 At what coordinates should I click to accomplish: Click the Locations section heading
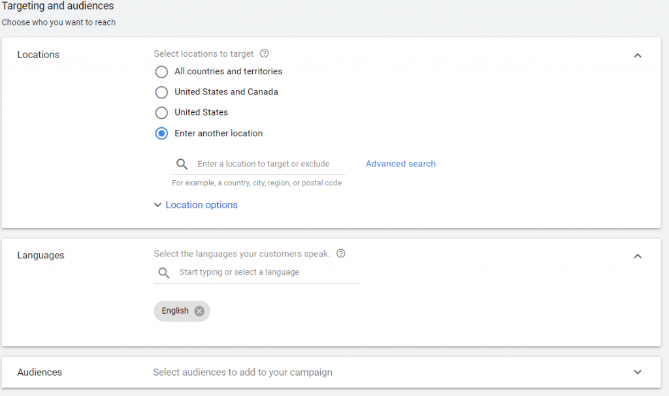click(x=38, y=55)
